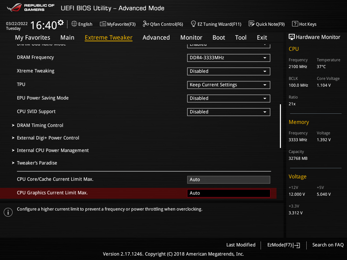
Task: Click the settings list scrollbar
Action: 280,126
